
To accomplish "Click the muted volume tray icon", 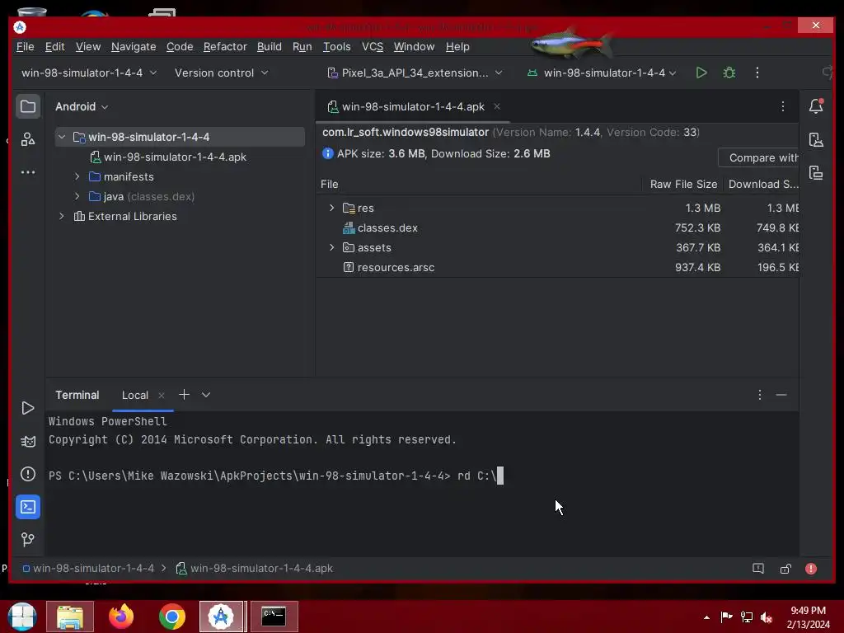I will 767,617.
